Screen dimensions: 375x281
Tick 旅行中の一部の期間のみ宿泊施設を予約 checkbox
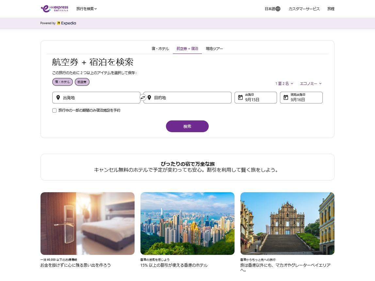(x=54, y=110)
